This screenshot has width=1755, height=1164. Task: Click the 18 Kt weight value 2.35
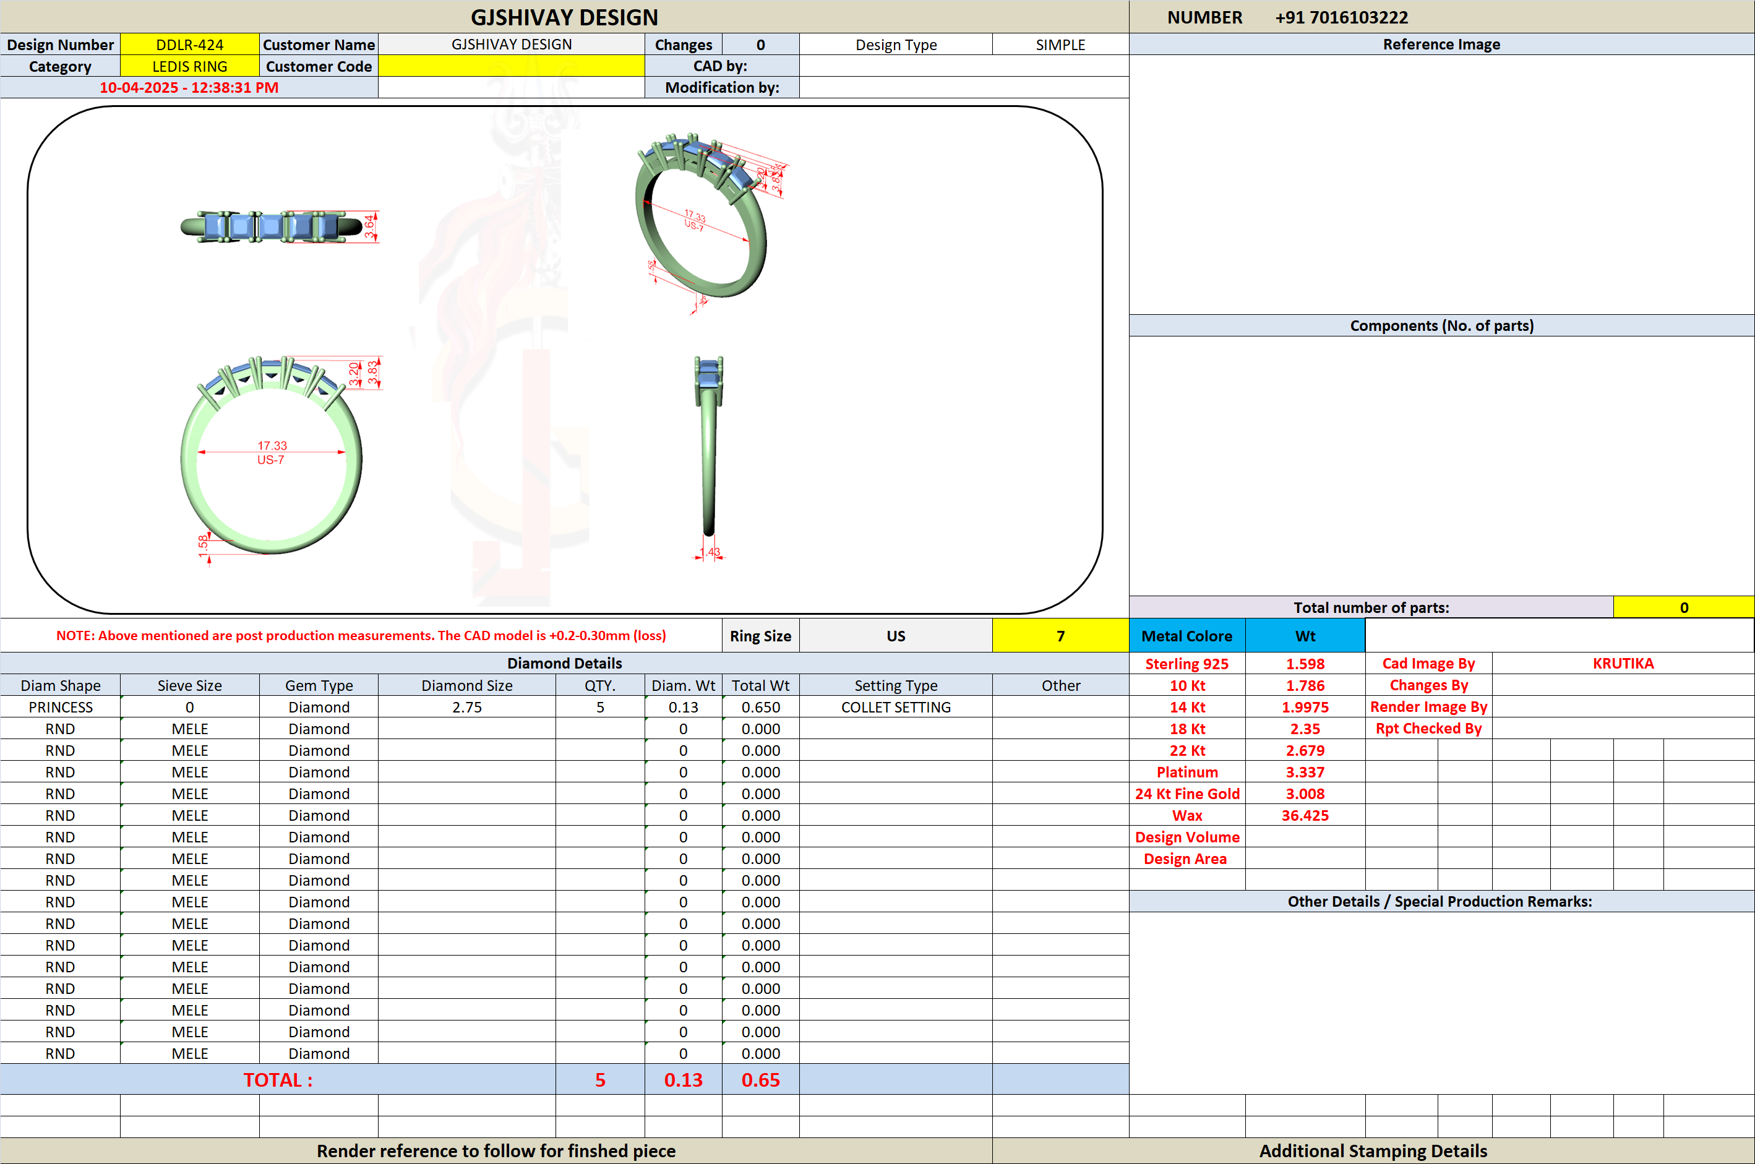(1305, 728)
